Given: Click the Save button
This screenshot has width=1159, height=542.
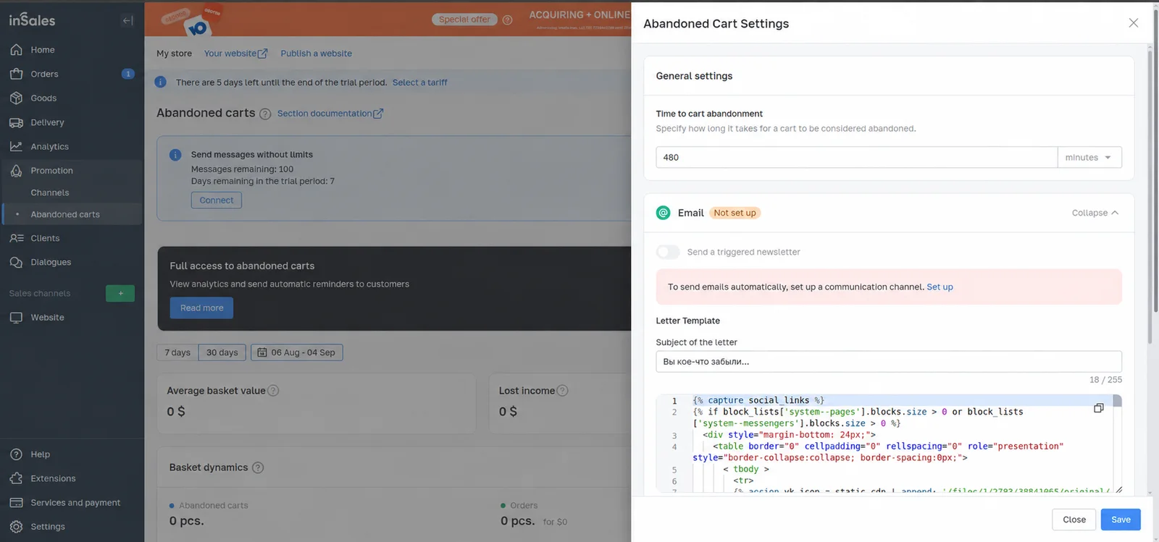Looking at the screenshot, I should pos(1121,520).
